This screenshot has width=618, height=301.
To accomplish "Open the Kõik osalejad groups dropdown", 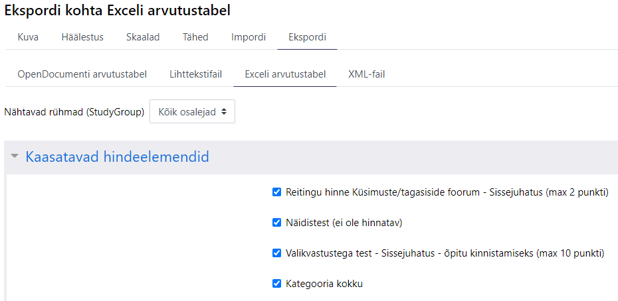I will 192,112.
